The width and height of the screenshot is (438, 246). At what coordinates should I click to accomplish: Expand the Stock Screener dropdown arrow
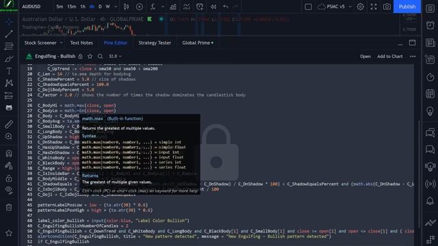[62, 42]
